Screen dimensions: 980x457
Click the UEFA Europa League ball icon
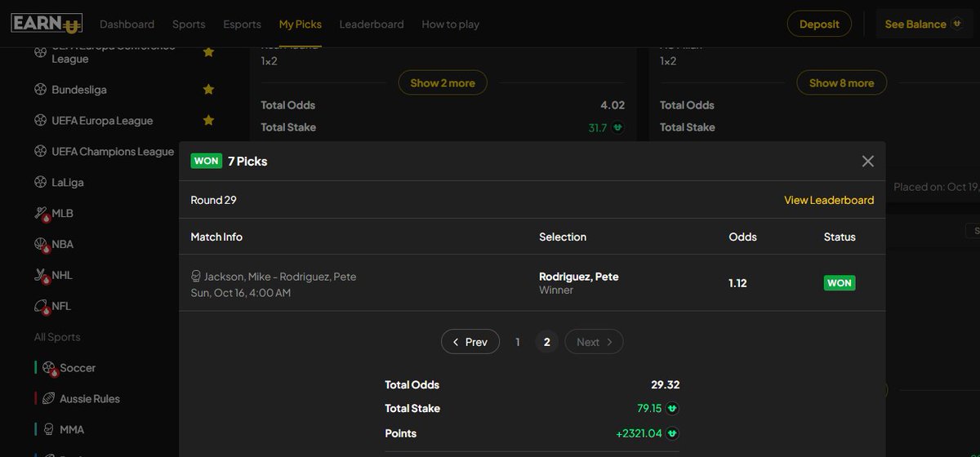point(40,121)
